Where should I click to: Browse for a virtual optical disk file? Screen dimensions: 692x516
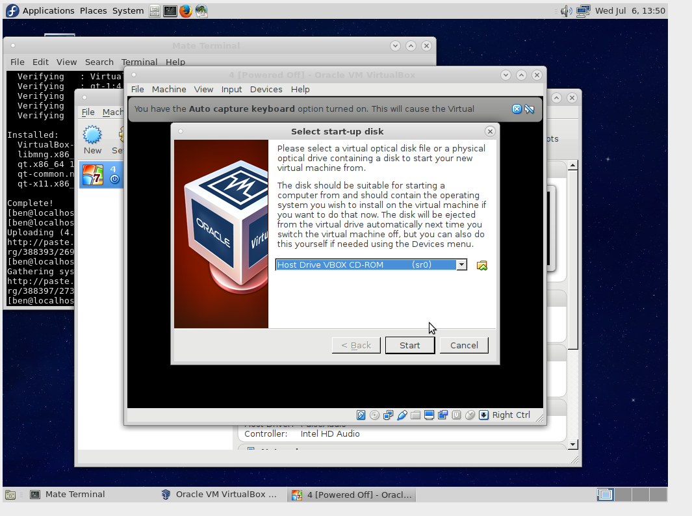point(482,265)
